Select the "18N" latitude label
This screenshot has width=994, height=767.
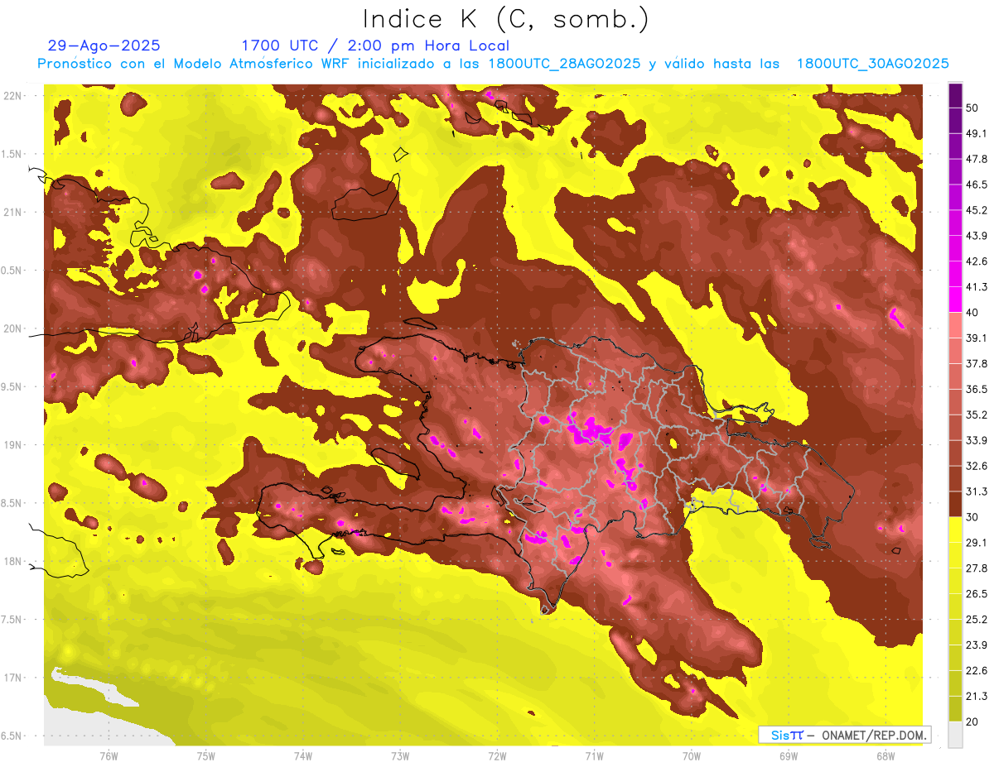pyautogui.click(x=12, y=561)
